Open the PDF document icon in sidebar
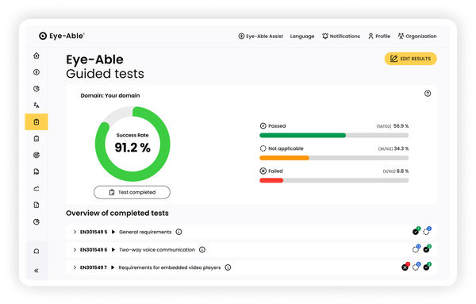Screen dimensions: 476x304 (x=36, y=171)
